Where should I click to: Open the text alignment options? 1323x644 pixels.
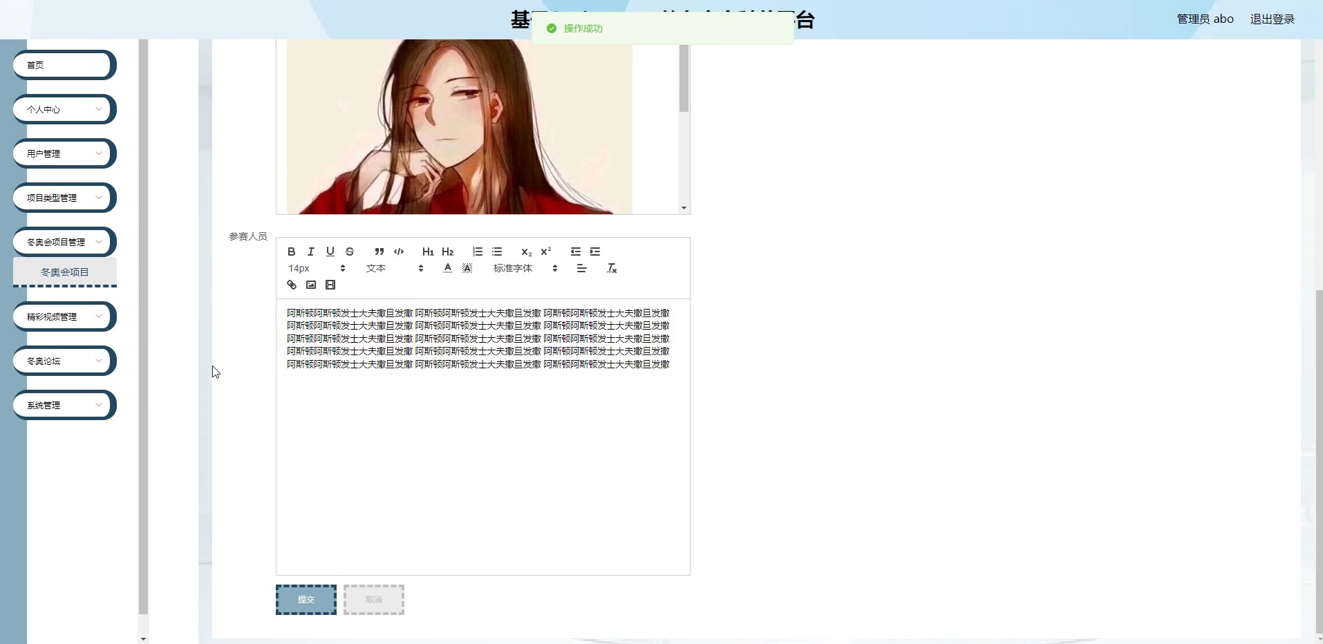[x=582, y=268]
